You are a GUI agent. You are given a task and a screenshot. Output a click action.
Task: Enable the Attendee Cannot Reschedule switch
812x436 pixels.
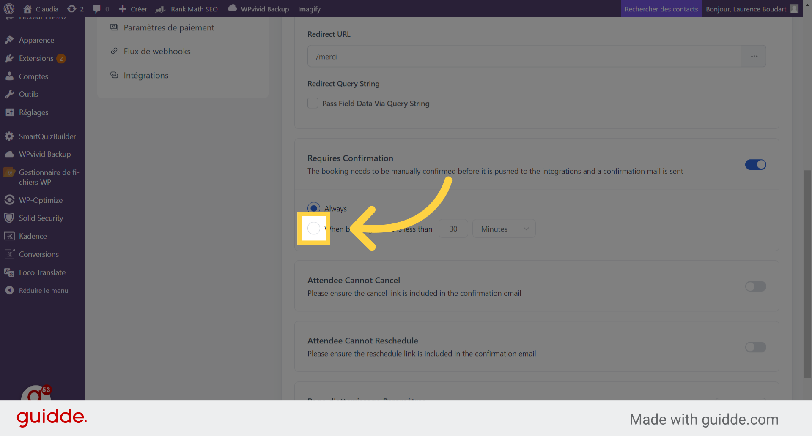point(755,347)
